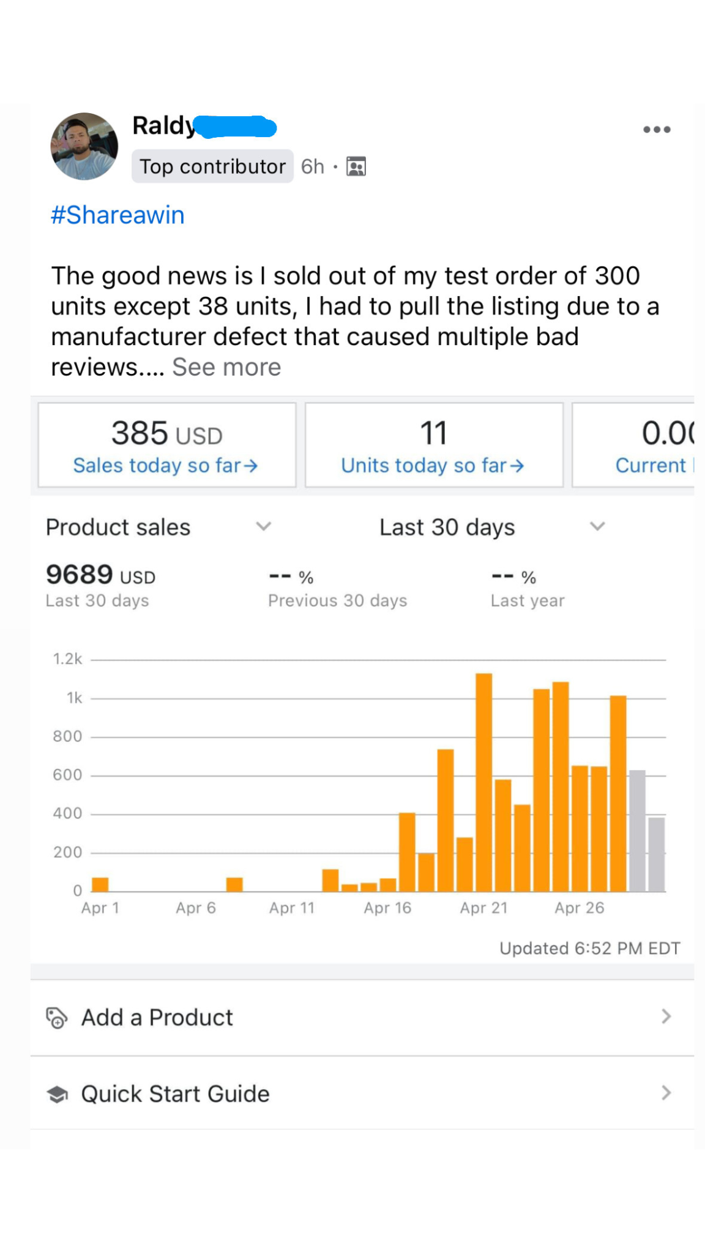Expand post text with See more
Viewport: 705px width, 1253px height.
click(x=226, y=367)
